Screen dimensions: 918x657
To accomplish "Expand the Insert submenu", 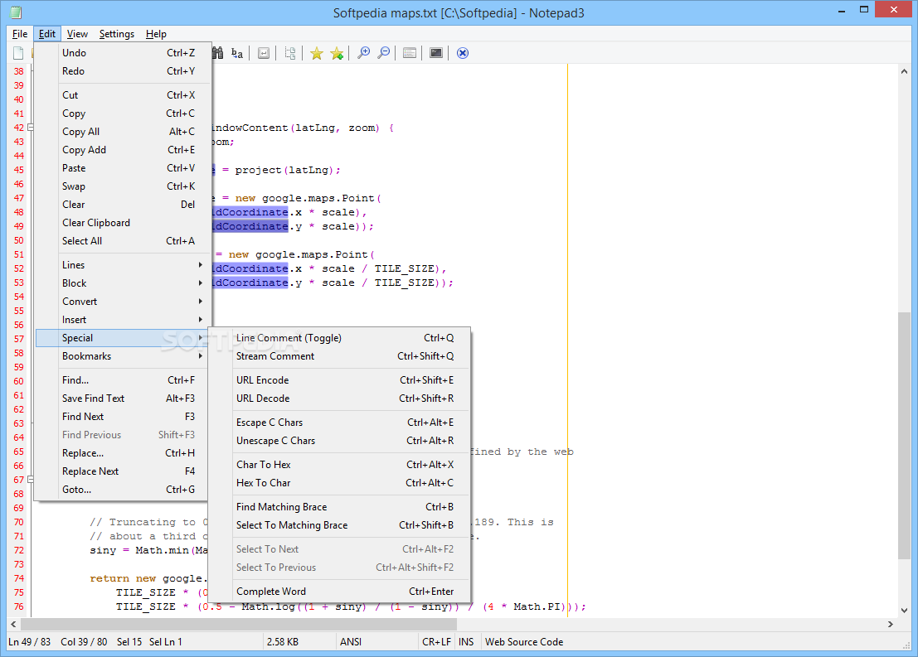I will (122, 320).
